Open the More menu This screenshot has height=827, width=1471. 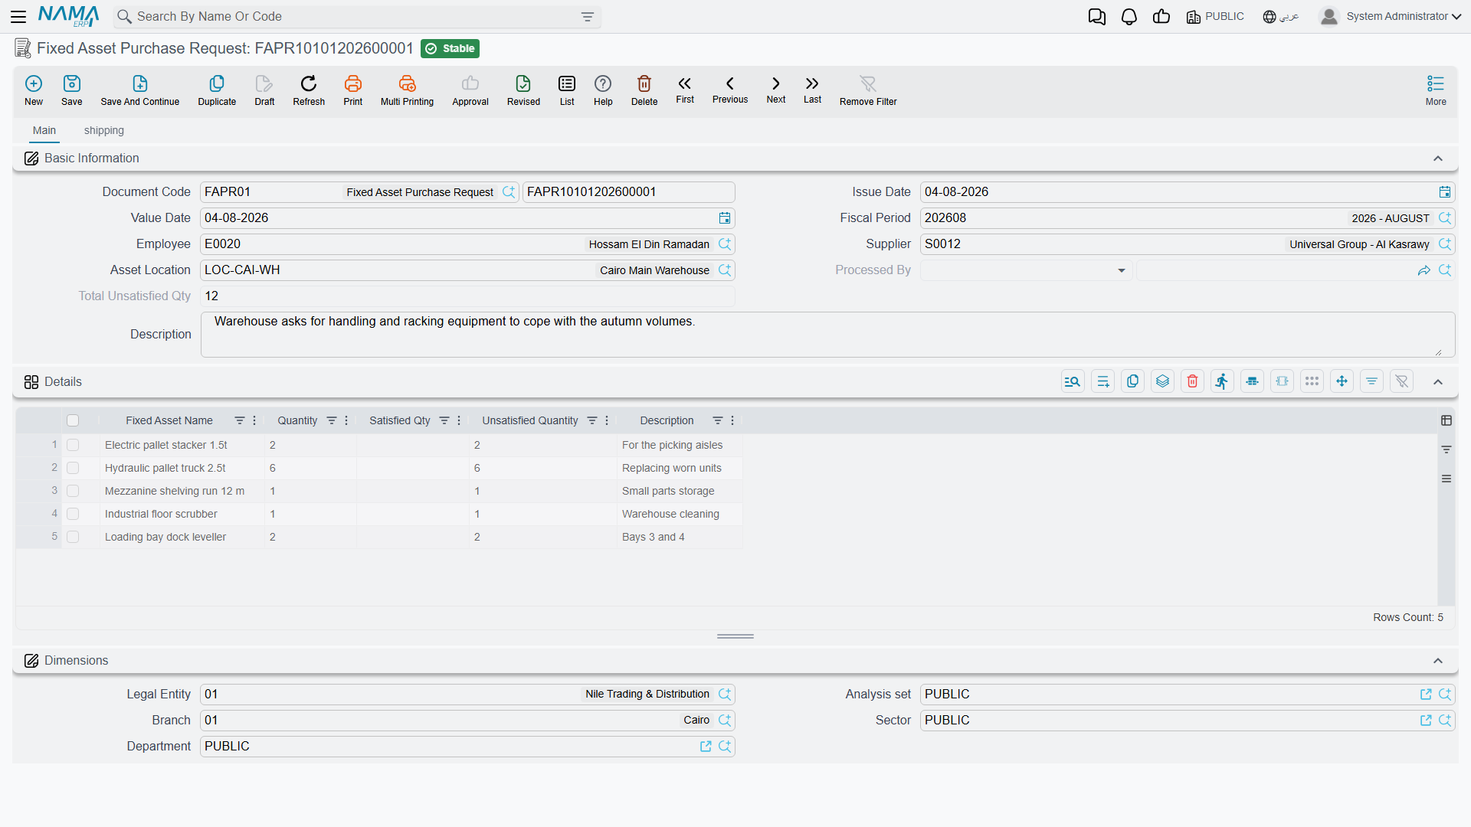point(1436,90)
